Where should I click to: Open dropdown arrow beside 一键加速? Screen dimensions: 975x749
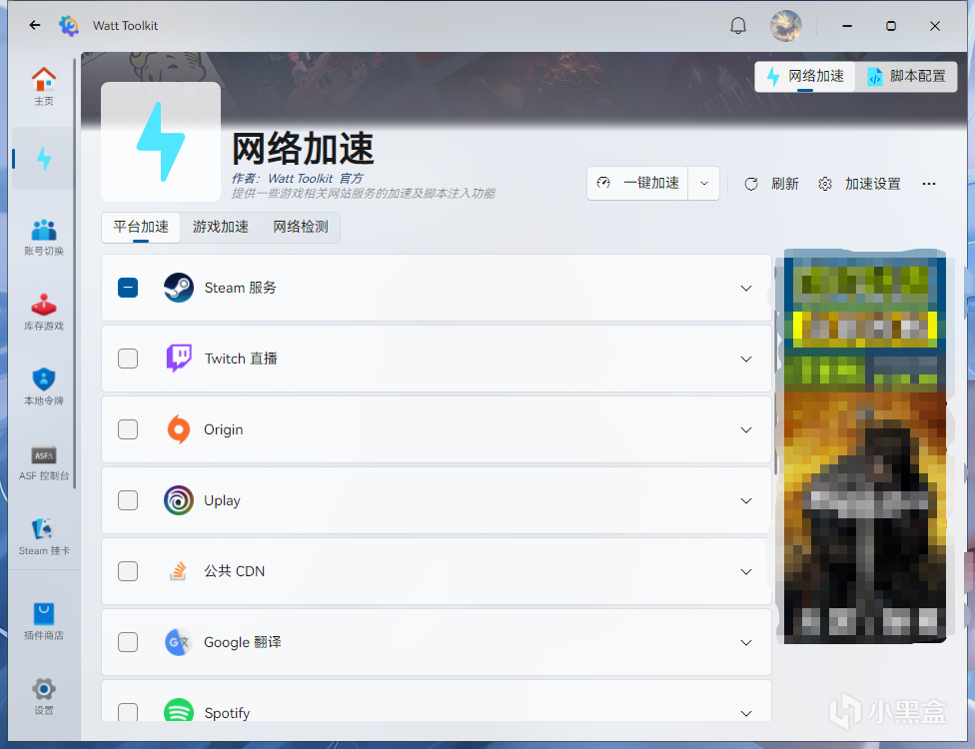pos(704,184)
